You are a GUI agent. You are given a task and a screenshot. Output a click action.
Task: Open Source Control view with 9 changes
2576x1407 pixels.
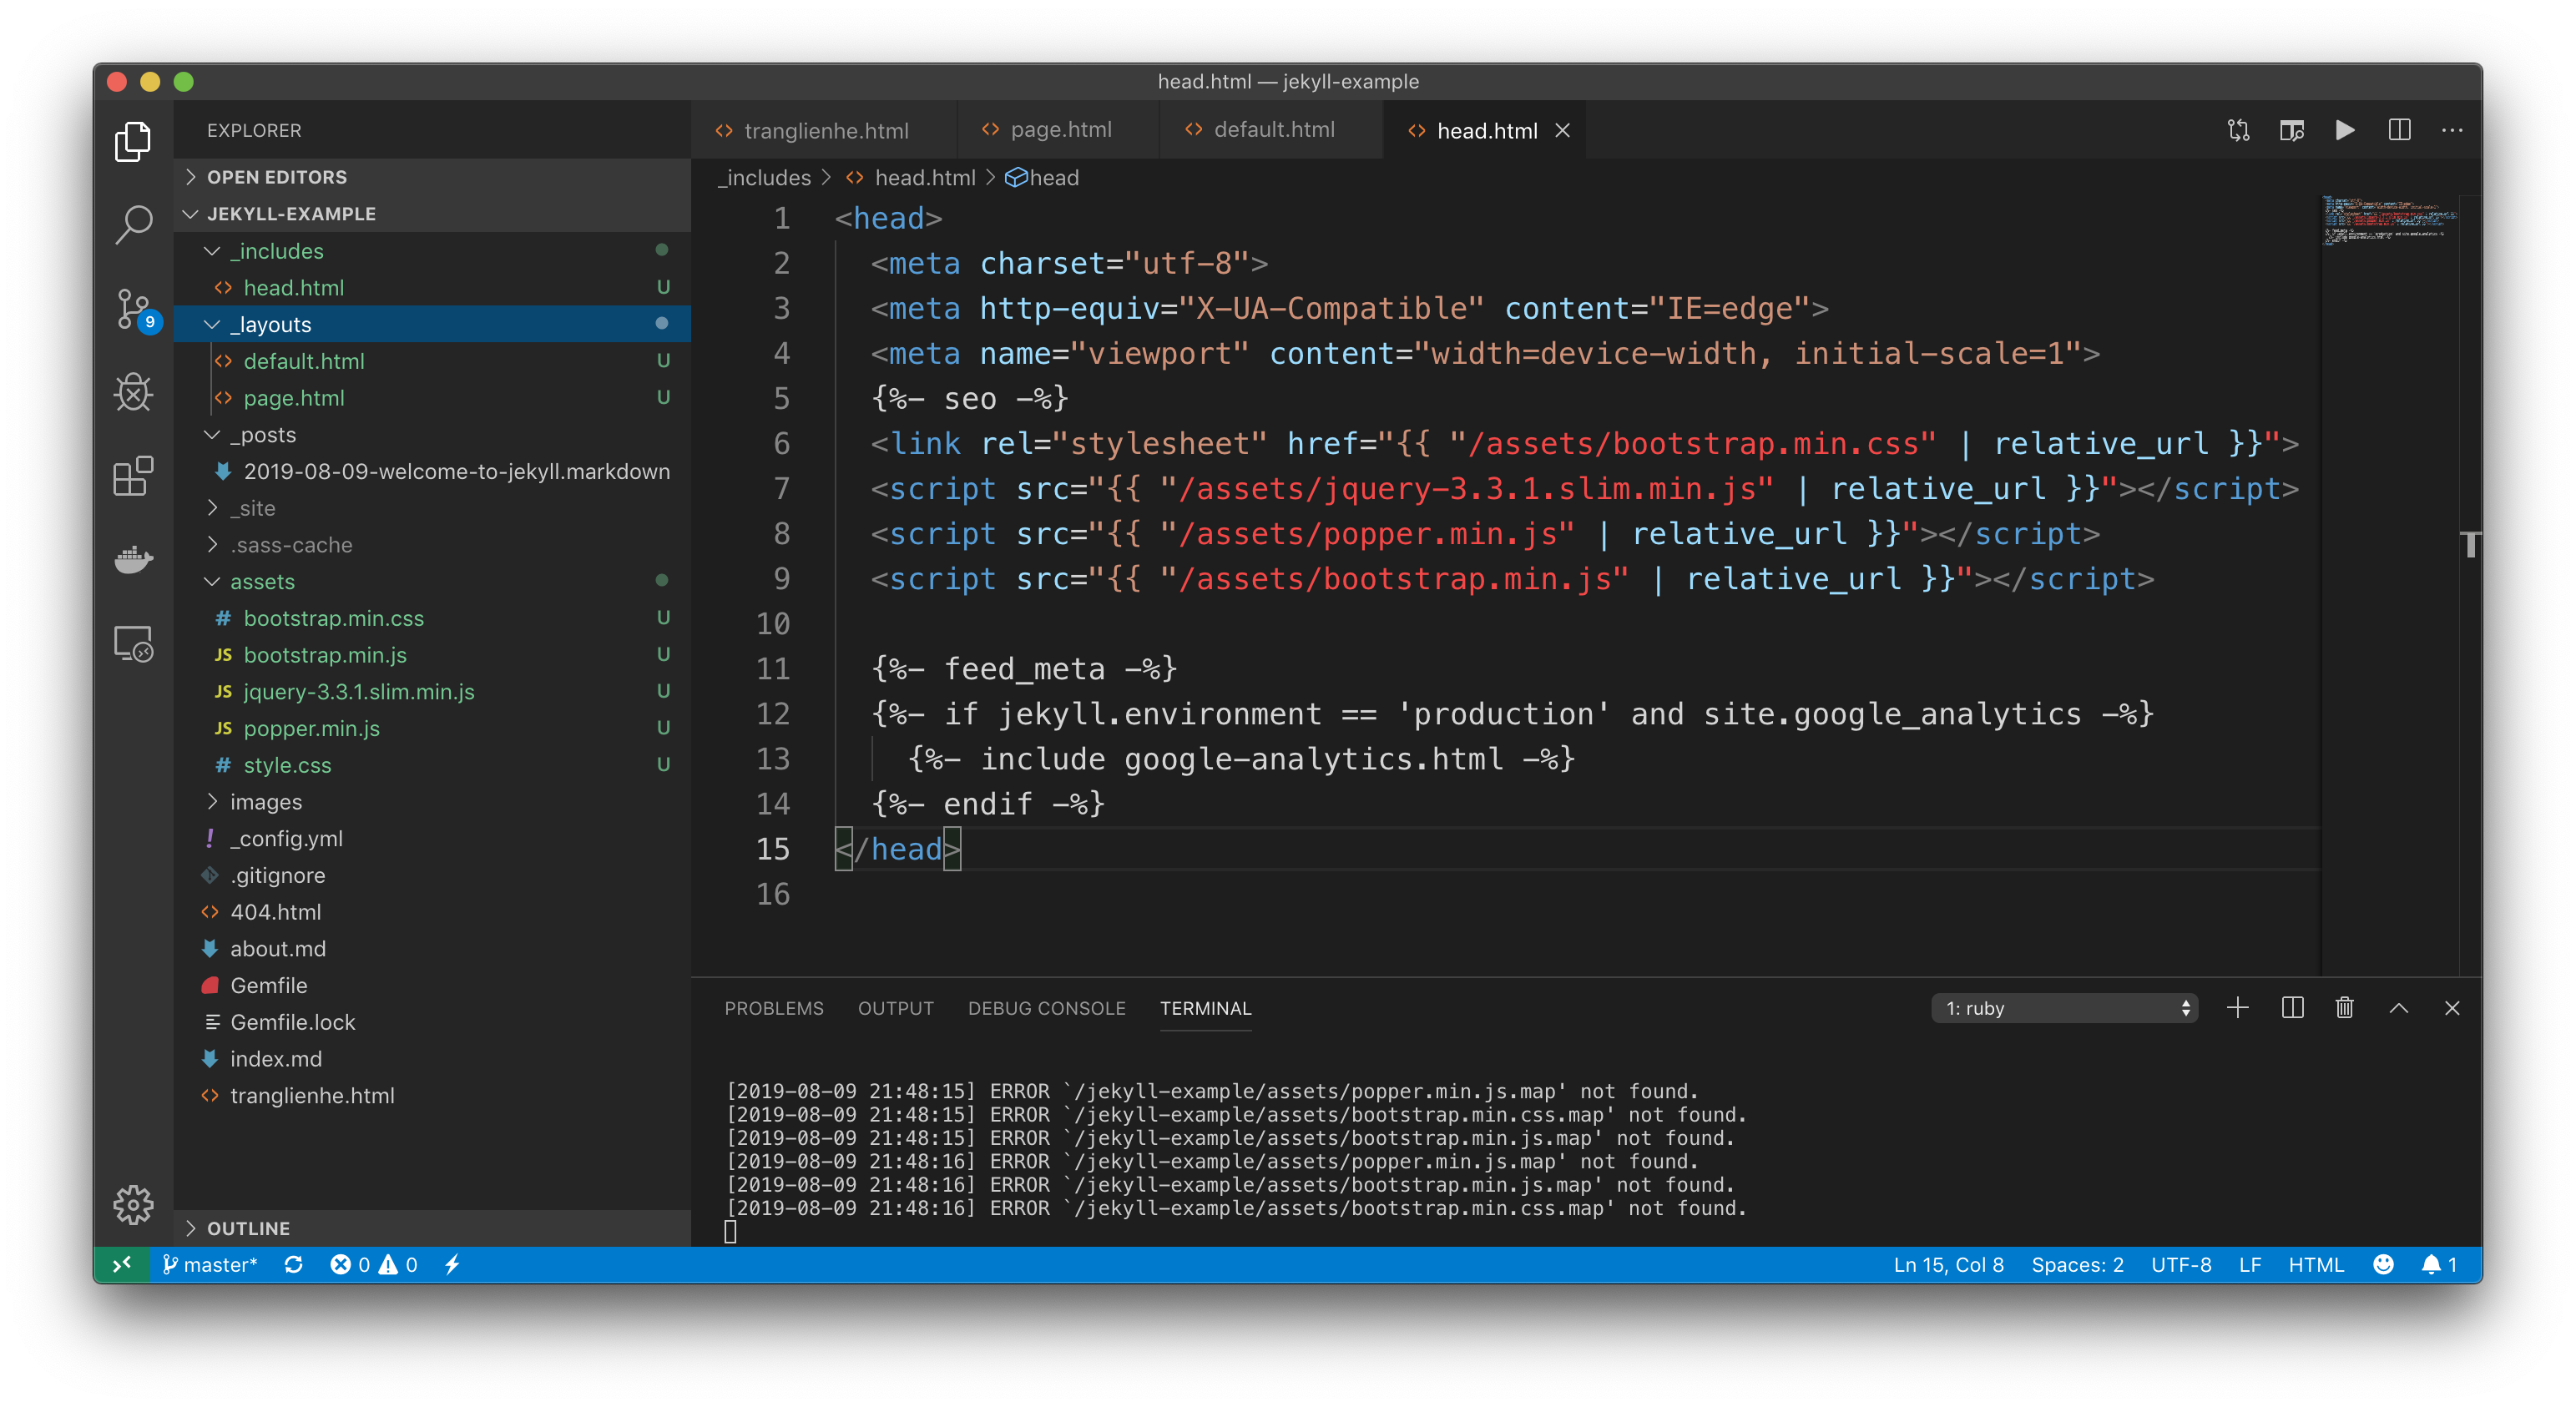click(133, 308)
